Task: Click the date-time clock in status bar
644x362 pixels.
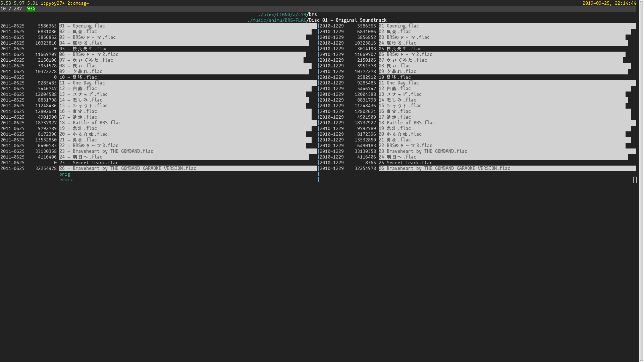Action: point(609,3)
